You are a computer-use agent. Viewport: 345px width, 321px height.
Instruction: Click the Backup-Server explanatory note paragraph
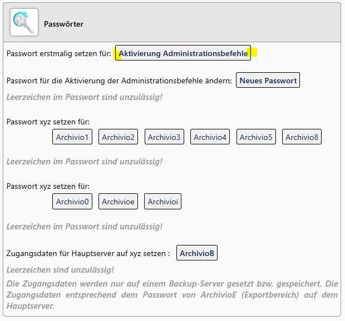[x=172, y=294]
